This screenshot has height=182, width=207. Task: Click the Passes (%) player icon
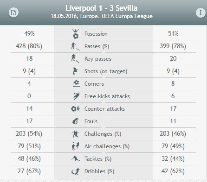click(75, 46)
